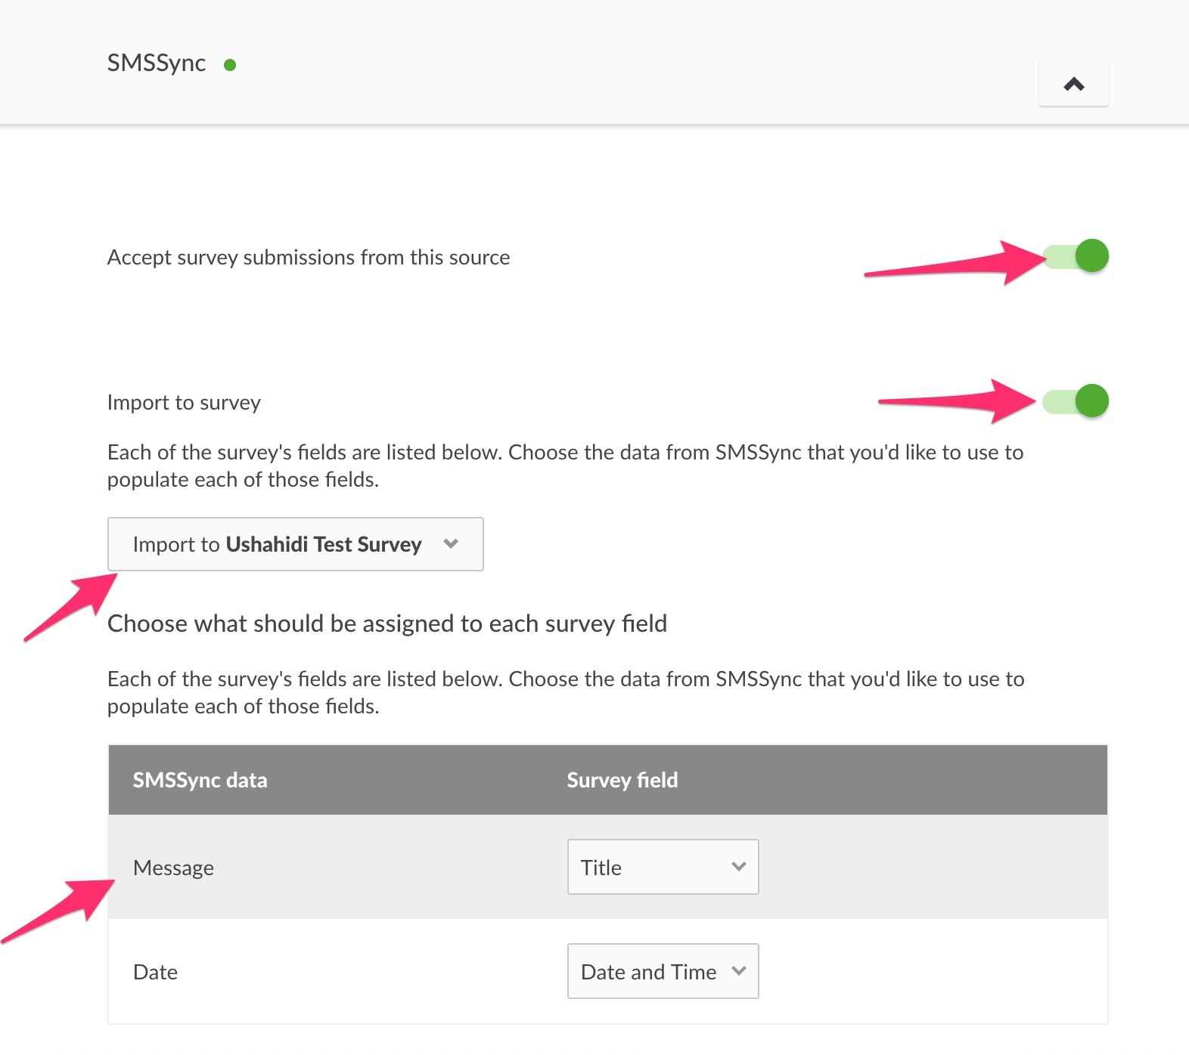Click the SMSSync panel title
The width and height of the screenshot is (1189, 1055).
coord(157,63)
